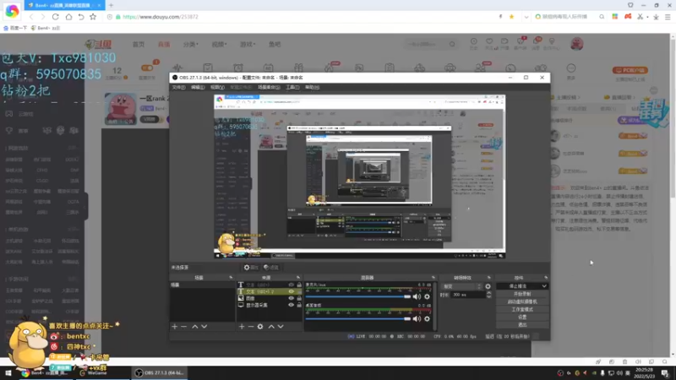Click the browser address bar URL
Image resolution: width=676 pixels, height=380 pixels.
point(161,17)
